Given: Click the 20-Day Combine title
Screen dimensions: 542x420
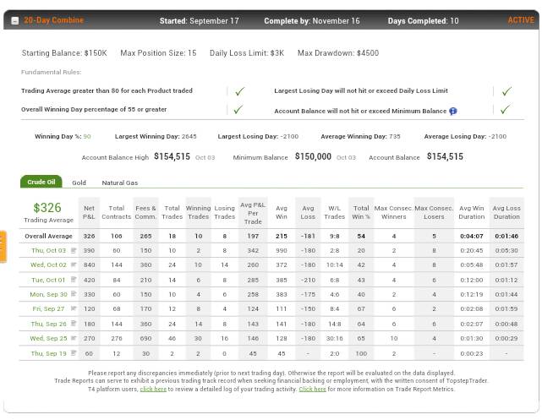Looking at the screenshot, I should (53, 20).
